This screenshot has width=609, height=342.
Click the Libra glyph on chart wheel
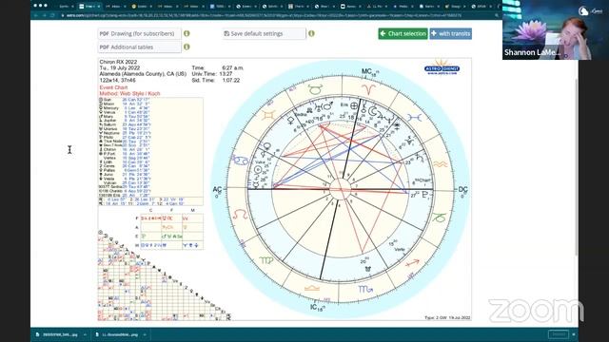(x=312, y=288)
